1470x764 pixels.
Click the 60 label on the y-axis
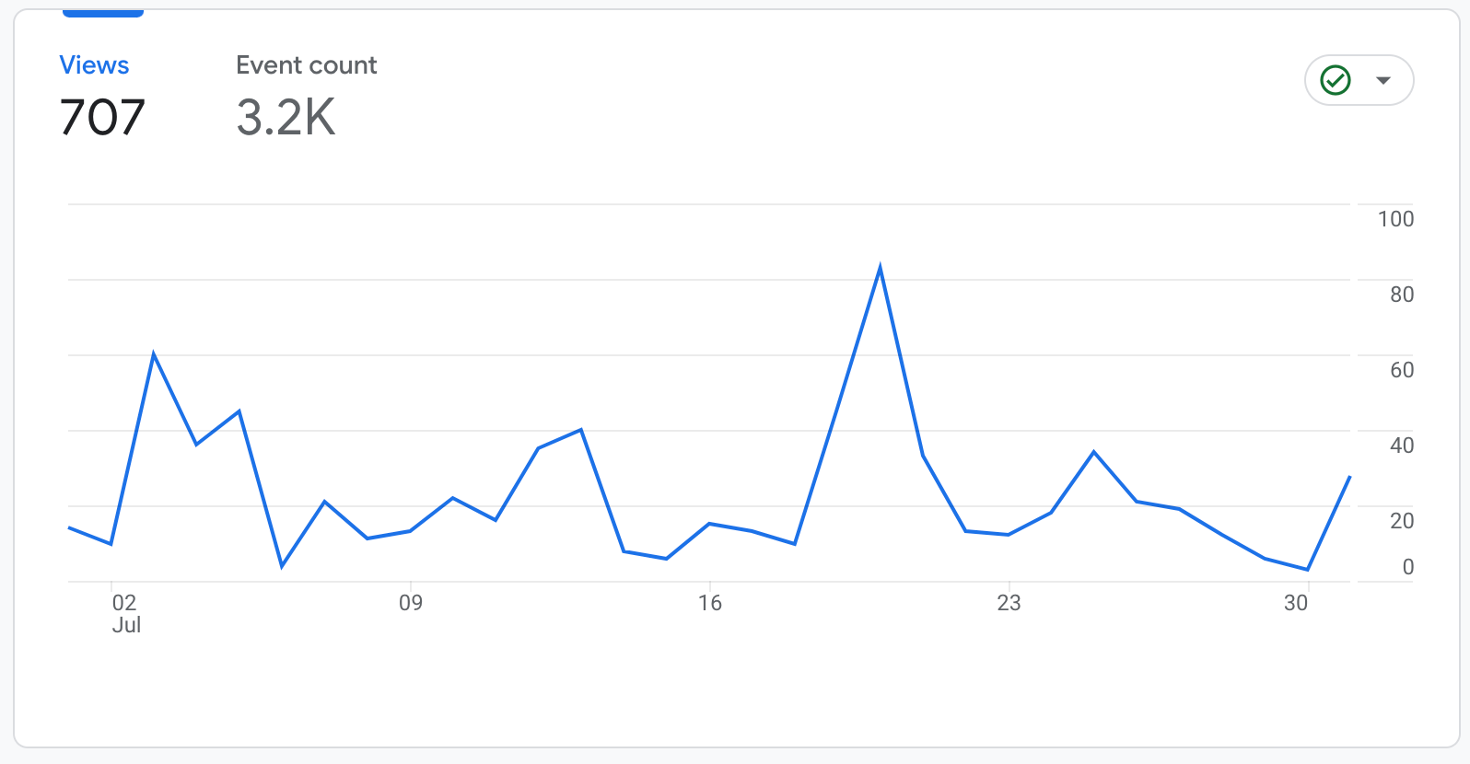(1401, 370)
